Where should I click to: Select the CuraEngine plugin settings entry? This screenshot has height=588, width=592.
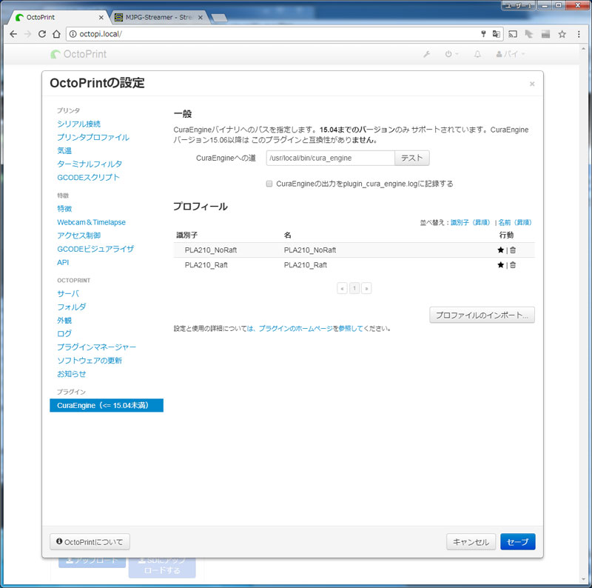pos(107,406)
